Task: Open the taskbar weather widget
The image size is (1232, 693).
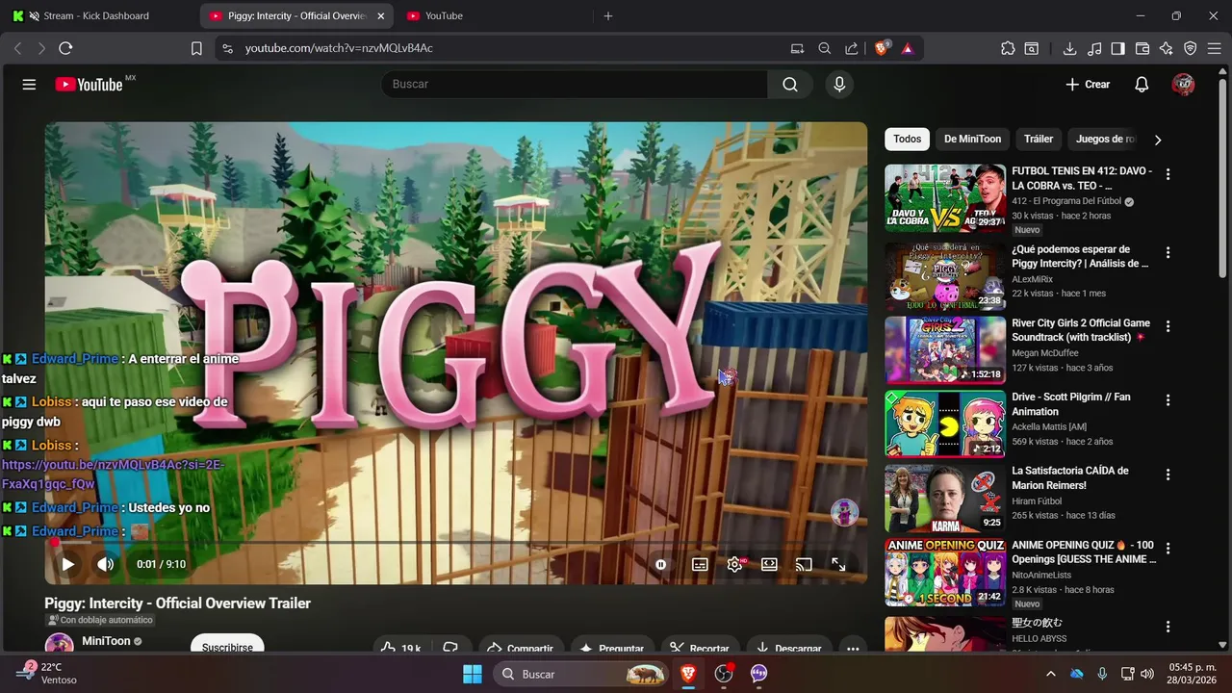Action: (x=46, y=674)
